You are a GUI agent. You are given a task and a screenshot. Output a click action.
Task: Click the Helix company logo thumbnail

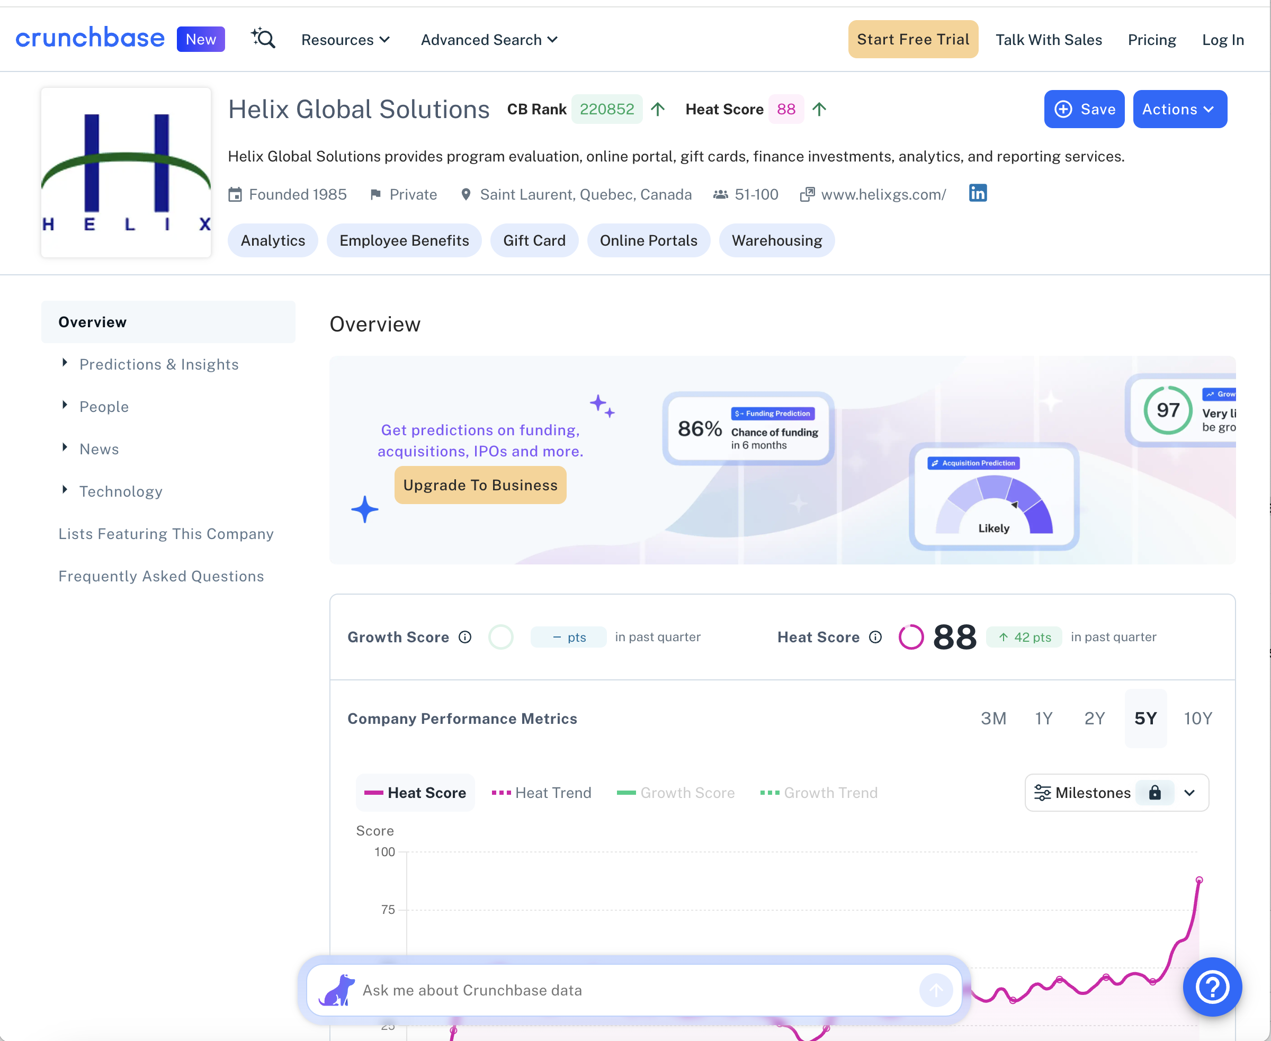tap(126, 173)
